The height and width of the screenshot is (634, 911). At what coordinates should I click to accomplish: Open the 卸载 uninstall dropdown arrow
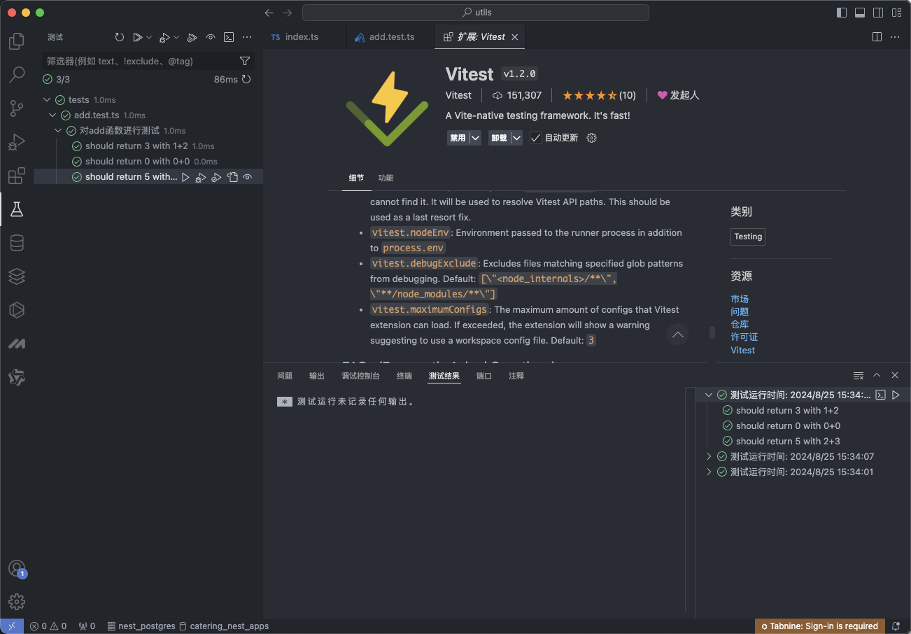516,138
